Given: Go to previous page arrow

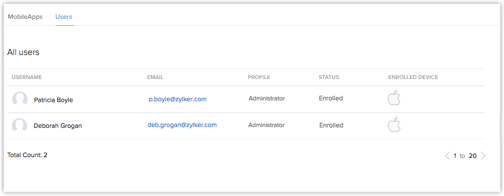Looking at the screenshot, I should point(447,155).
